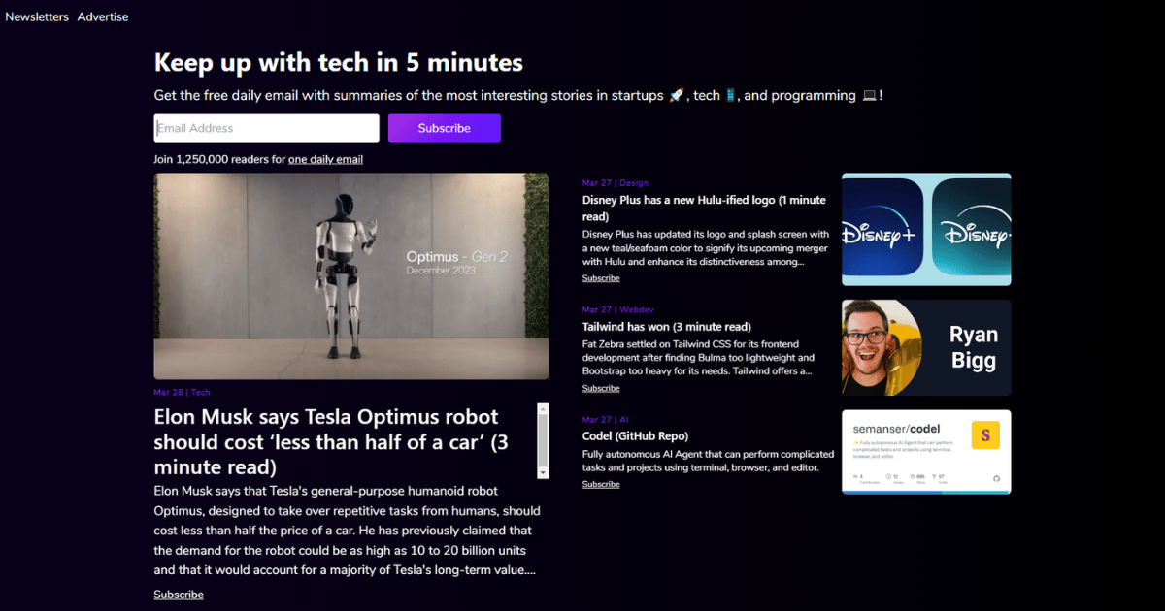Open "Tailwind has won" article title
This screenshot has height=611, width=1165.
667,327
